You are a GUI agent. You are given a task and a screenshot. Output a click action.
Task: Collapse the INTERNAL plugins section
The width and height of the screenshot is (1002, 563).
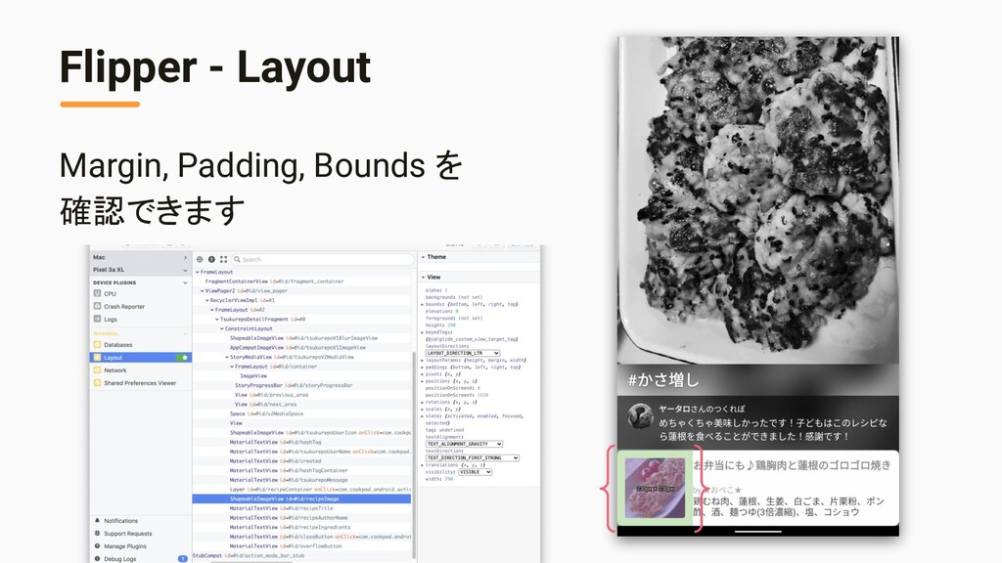point(185,333)
